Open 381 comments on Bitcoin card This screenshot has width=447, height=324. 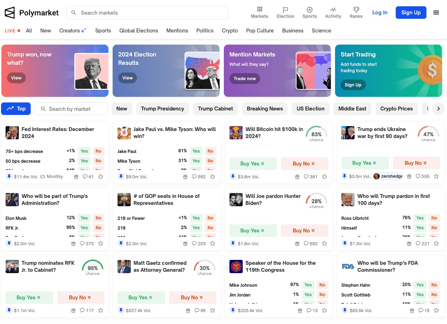311,177
